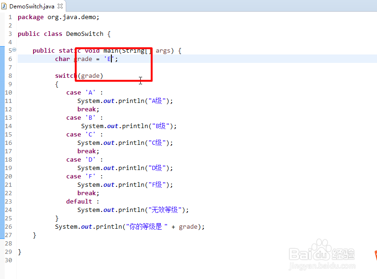This screenshot has width=377, height=279.
Task: Place cursor in 'E' char literal
Action: click(109, 59)
